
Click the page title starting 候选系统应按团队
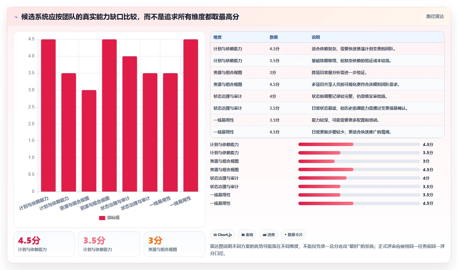pos(130,17)
